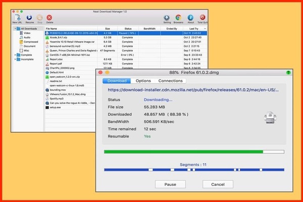Click the BandWidth column header
Image resolution: width=303 pixels, height=202 pixels.
149,29
